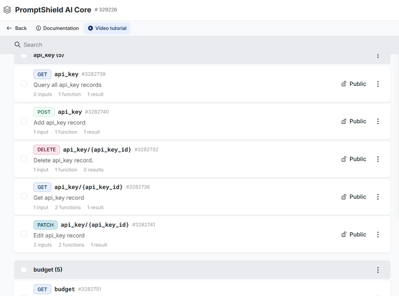Check the budget group checkbox
This screenshot has height=296, width=399.
(23, 270)
